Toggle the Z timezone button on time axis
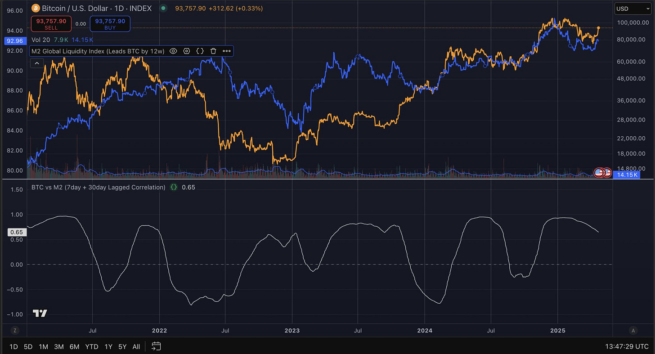655x354 pixels. 15,331
